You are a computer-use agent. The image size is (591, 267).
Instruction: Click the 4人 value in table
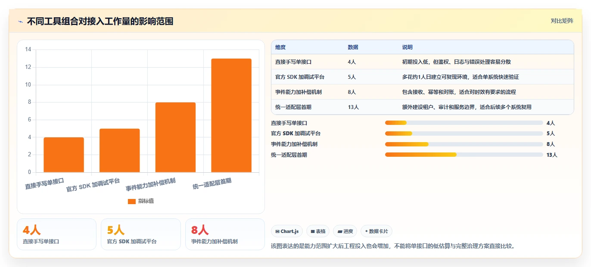coord(352,62)
